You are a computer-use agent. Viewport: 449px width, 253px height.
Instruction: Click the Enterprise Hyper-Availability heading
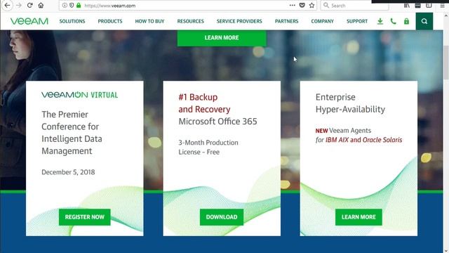click(350, 103)
